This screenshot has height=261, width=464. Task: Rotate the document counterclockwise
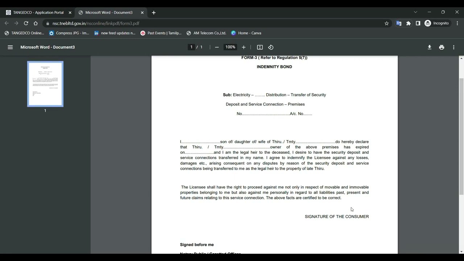click(x=271, y=47)
